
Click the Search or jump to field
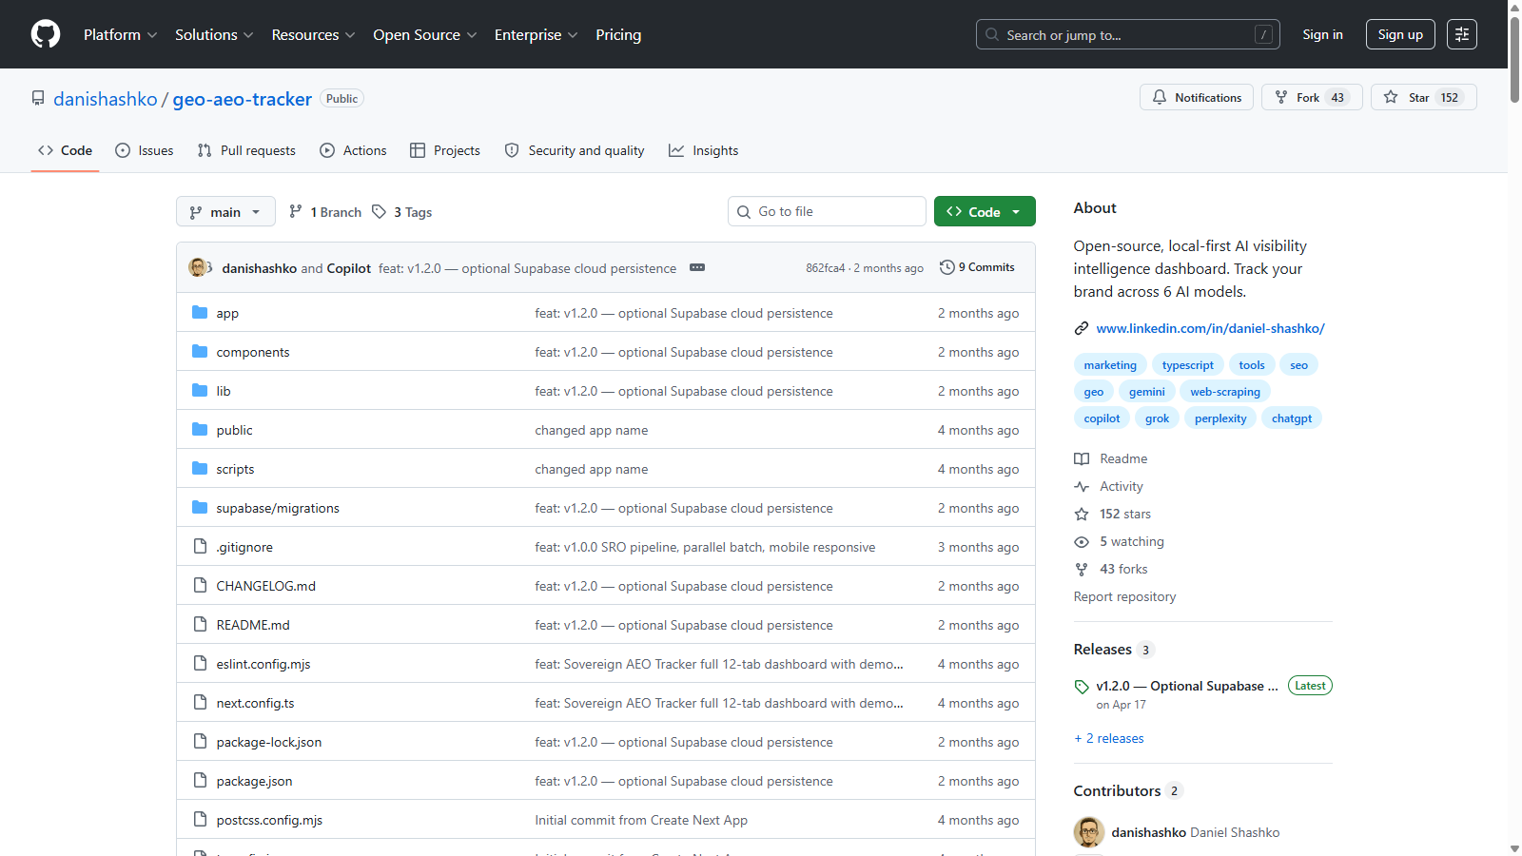pyautogui.click(x=1127, y=34)
